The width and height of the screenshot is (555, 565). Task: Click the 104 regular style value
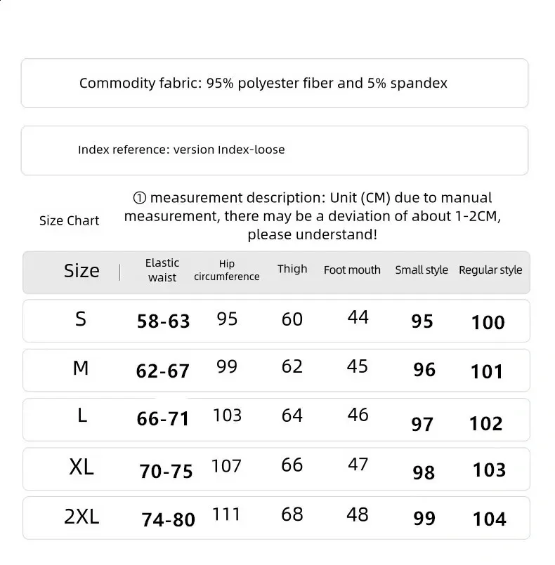click(x=489, y=519)
